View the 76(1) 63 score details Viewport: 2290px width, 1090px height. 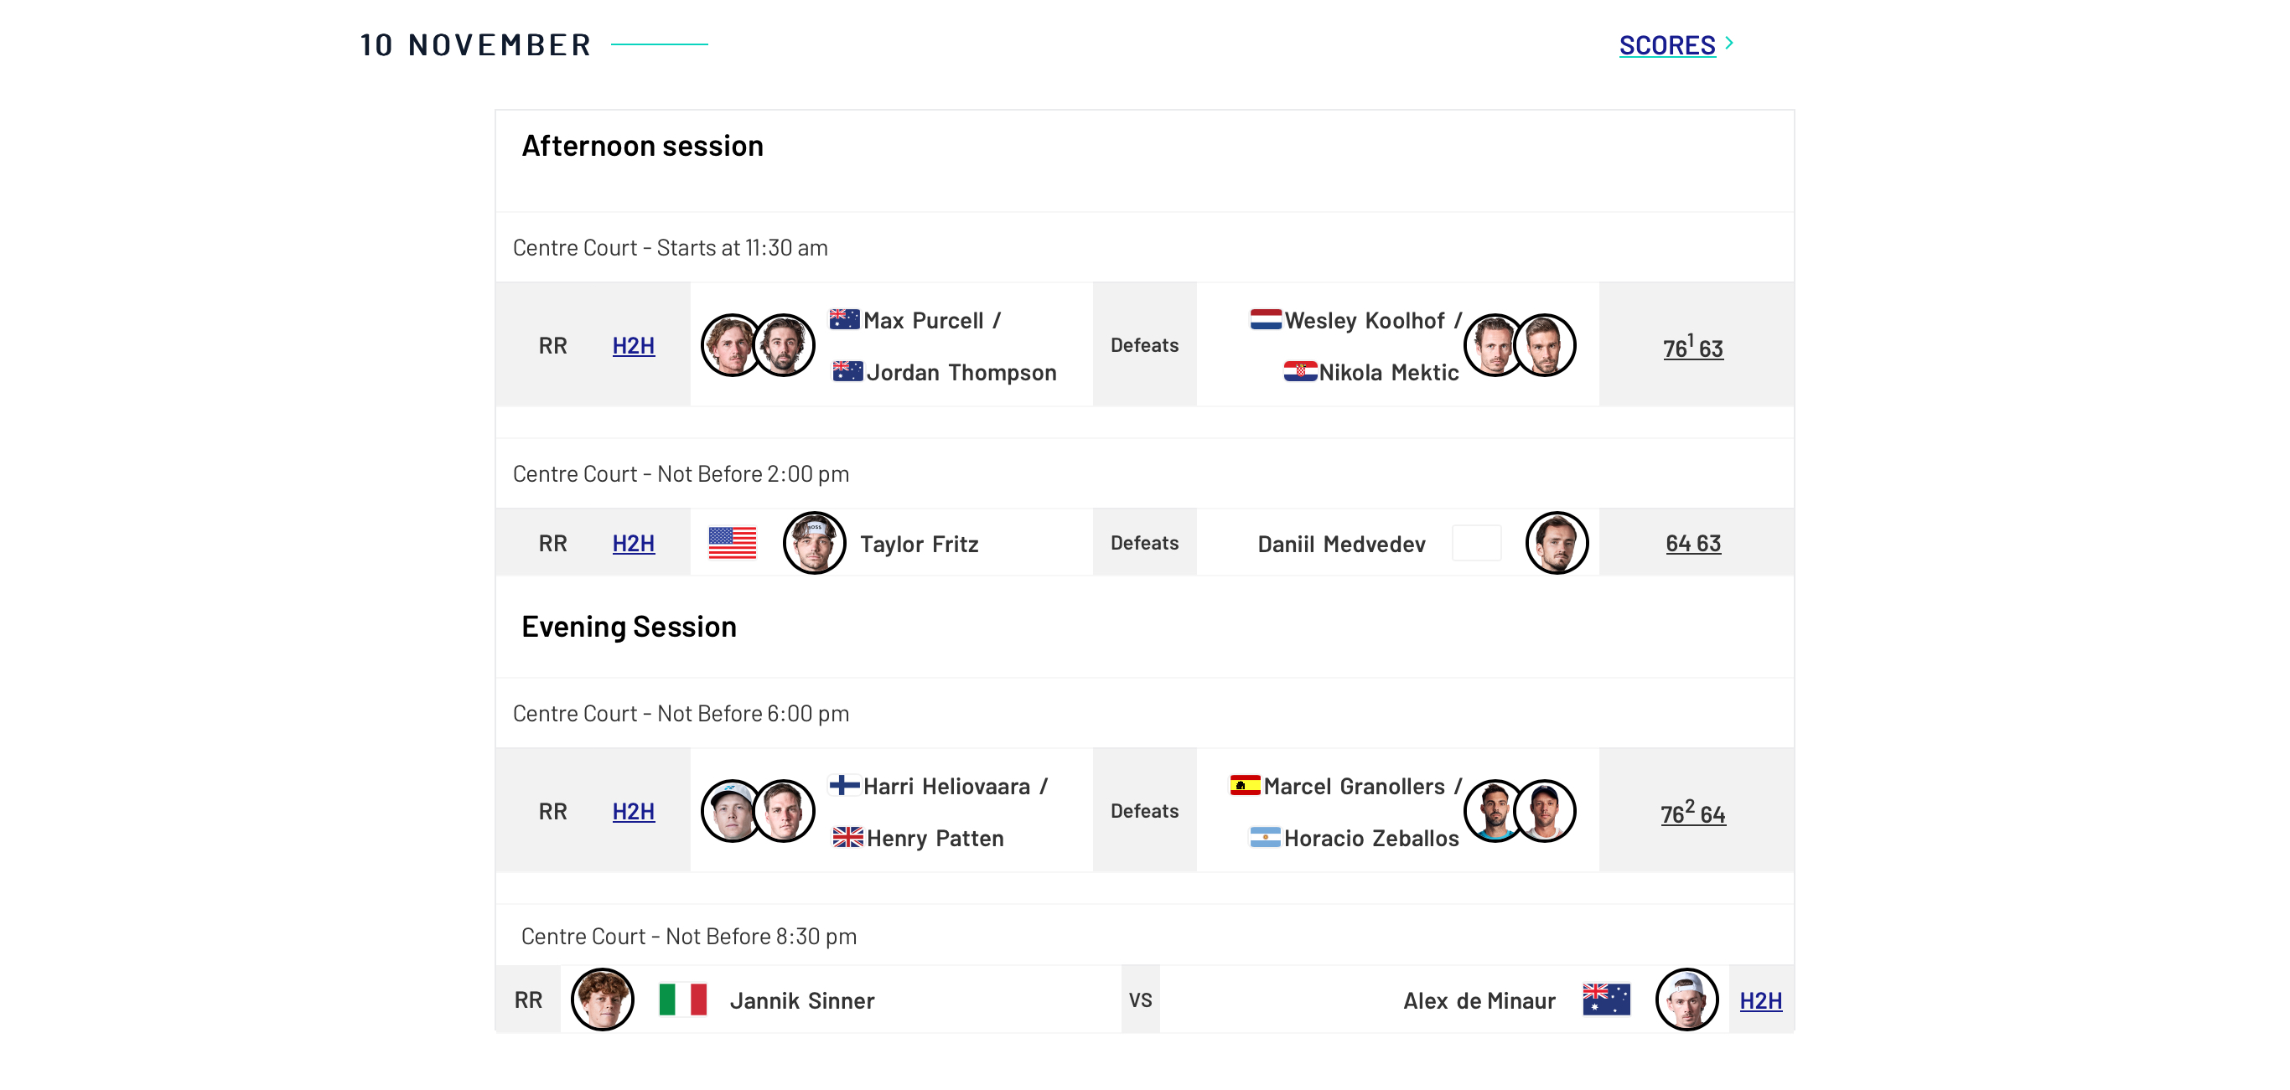point(1692,347)
